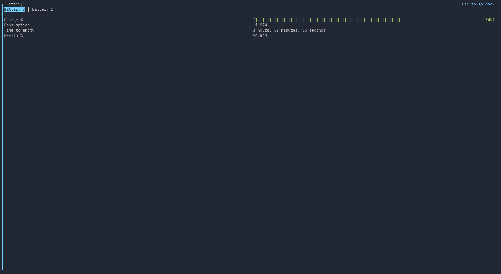Click the separator between battery tabs
Image resolution: width=501 pixels, height=274 pixels.
tap(29, 9)
